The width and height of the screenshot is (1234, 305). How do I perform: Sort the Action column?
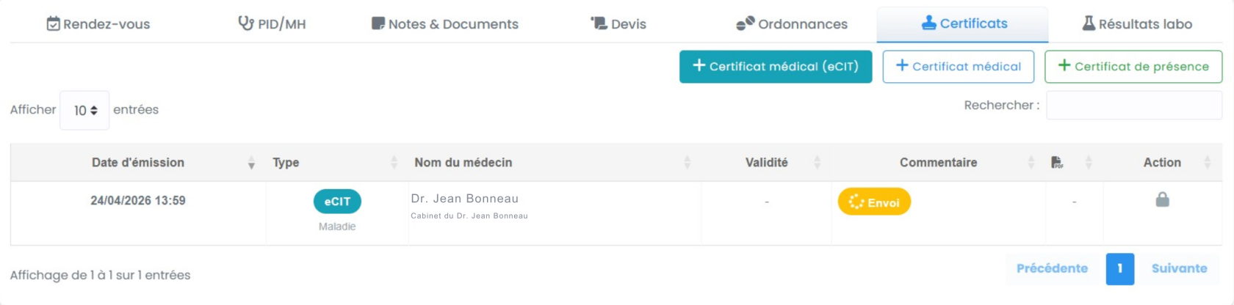pyautogui.click(x=1207, y=163)
